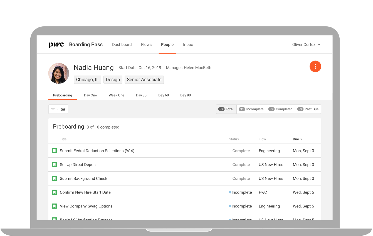Click green icon beside View Company Swag Options
373x236 pixels.
click(54, 206)
